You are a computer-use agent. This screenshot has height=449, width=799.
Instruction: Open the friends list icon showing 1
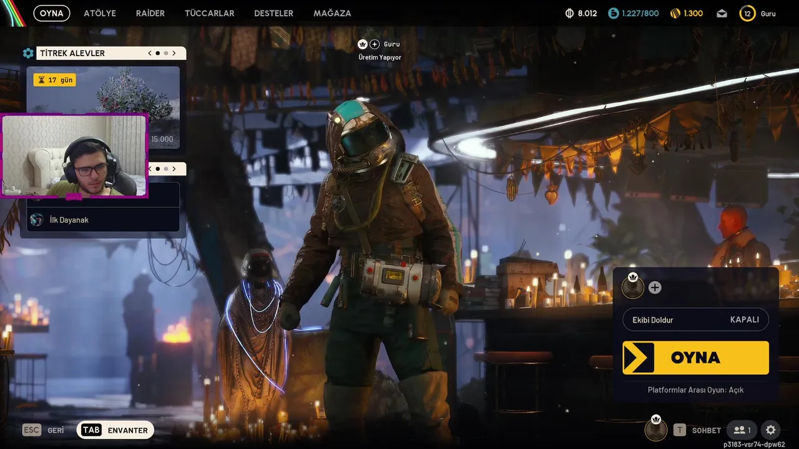coord(742,430)
